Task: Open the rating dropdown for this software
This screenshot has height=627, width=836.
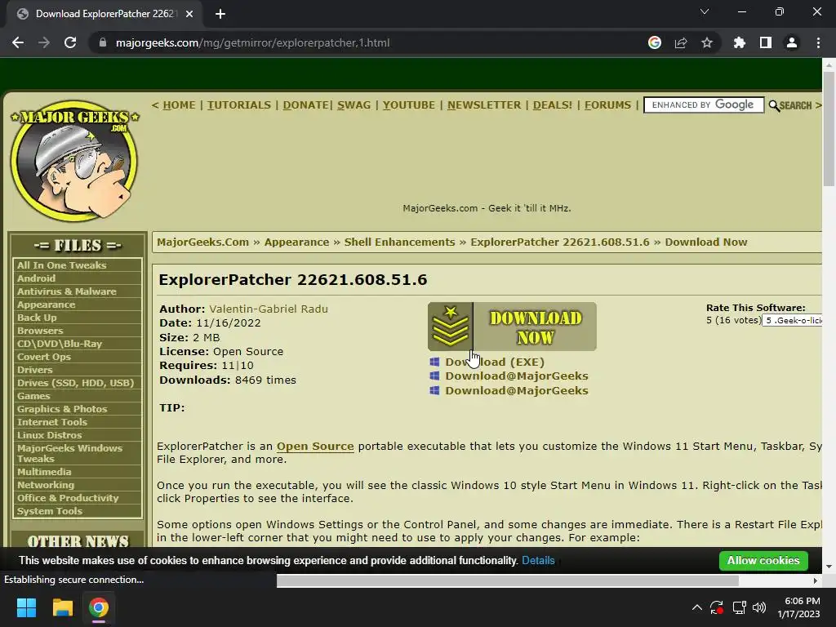Action: coord(792,320)
